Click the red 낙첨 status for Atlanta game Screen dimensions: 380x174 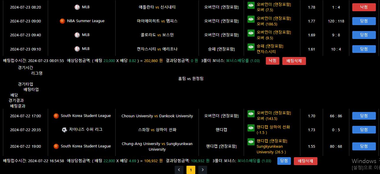coord(364,7)
